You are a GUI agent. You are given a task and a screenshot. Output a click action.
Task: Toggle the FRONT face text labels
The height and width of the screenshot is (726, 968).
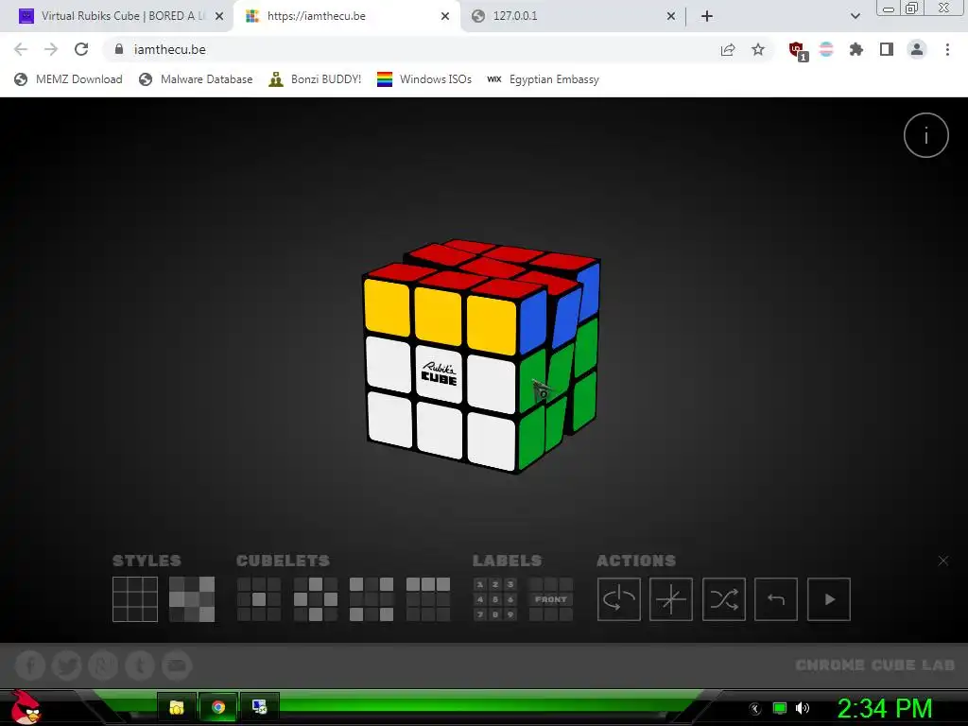point(551,598)
